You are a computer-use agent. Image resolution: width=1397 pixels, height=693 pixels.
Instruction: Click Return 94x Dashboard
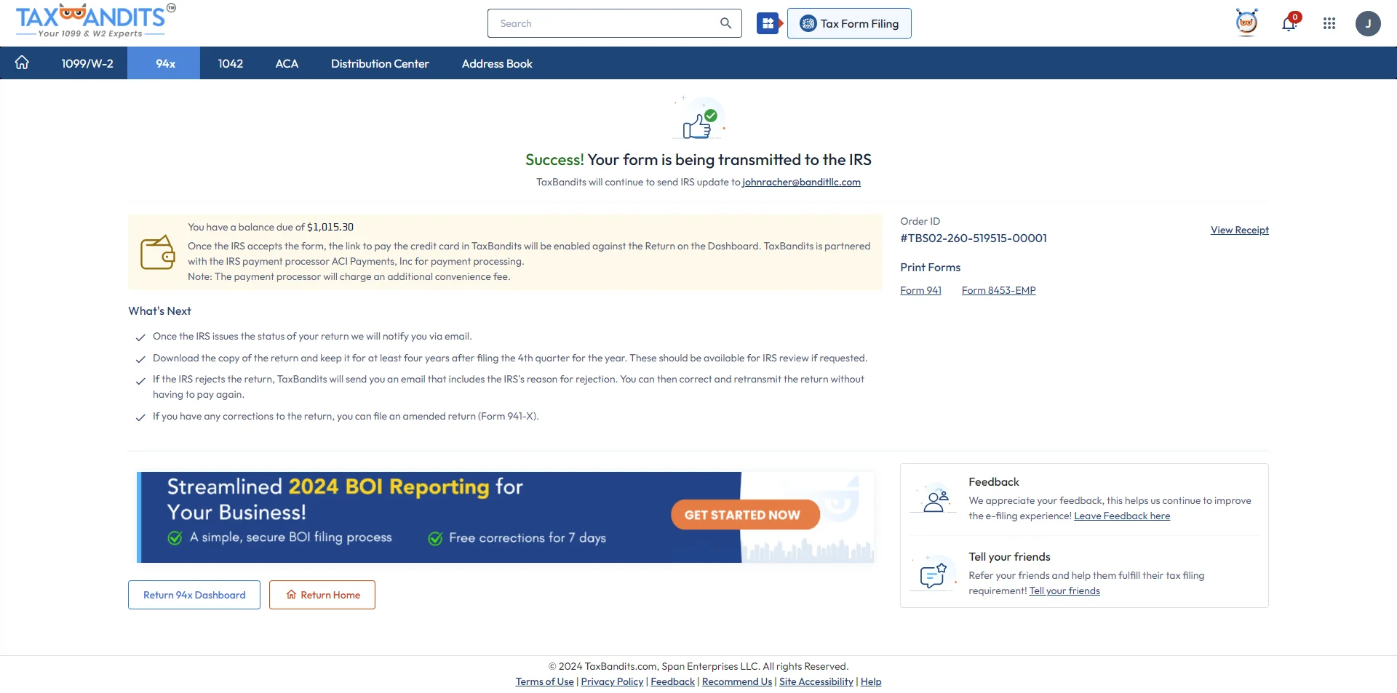(194, 595)
